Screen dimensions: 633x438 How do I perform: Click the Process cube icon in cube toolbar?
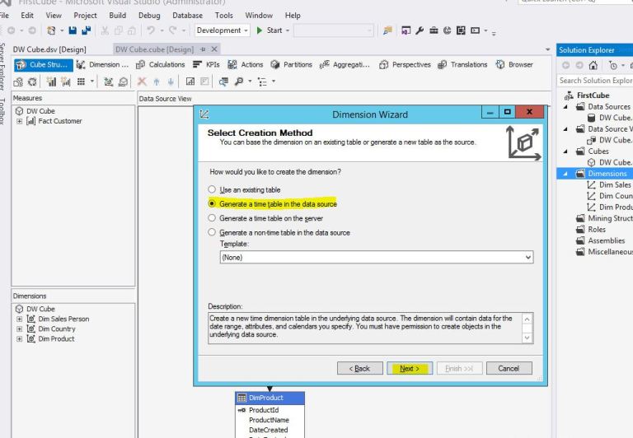pos(18,82)
